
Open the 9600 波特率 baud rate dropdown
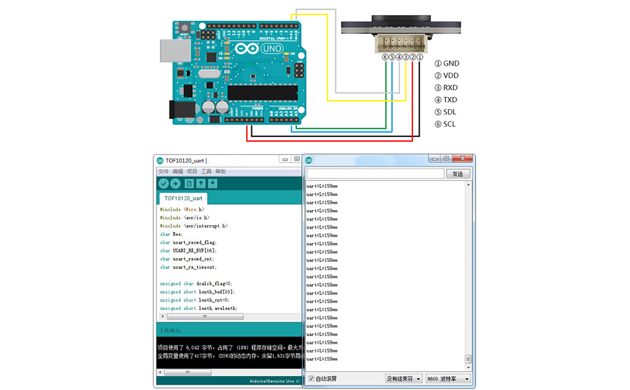coord(448,378)
